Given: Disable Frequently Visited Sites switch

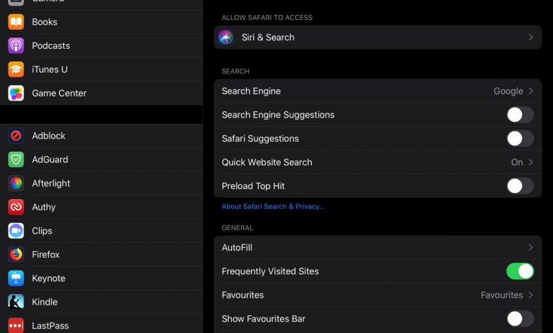Looking at the screenshot, I should [520, 271].
